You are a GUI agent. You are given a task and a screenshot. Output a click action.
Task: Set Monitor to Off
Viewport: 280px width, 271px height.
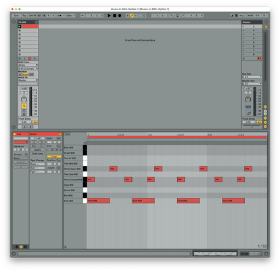(x=31, y=75)
